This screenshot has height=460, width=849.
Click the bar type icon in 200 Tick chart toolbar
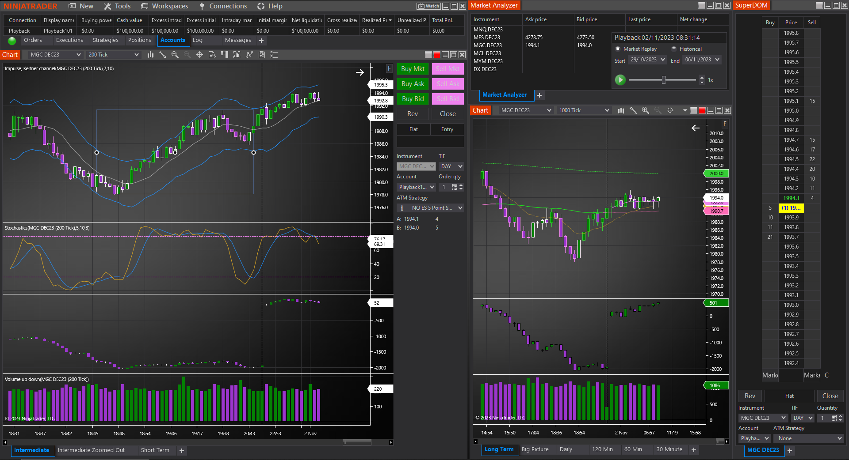coord(150,55)
